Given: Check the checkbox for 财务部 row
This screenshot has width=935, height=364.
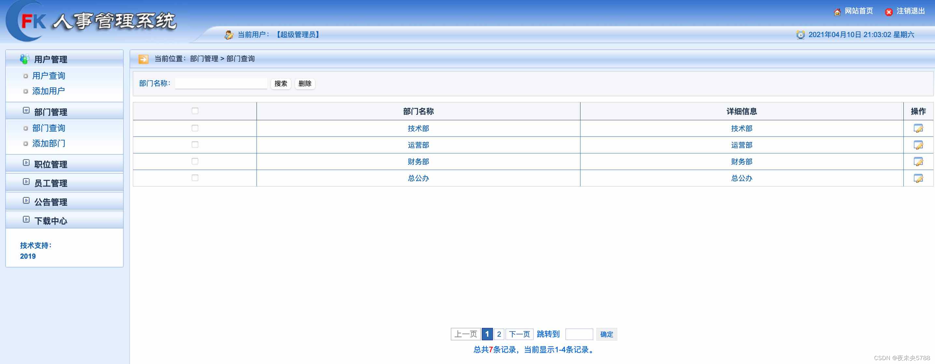Looking at the screenshot, I should click(195, 161).
